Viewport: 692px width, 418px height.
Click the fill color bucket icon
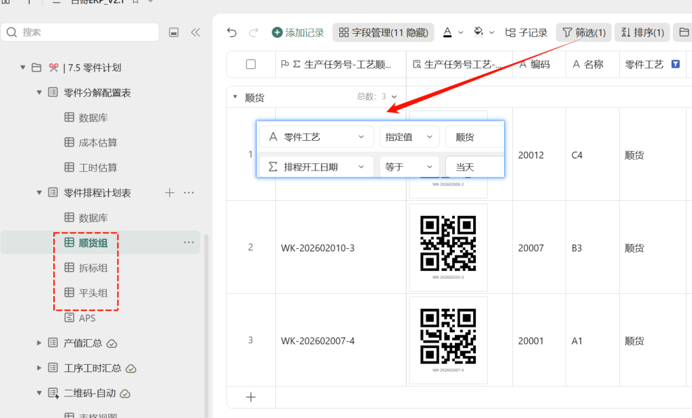click(478, 32)
